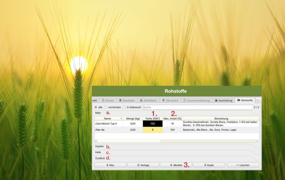
Task: Click in the Suche search field
Action: [195, 107]
